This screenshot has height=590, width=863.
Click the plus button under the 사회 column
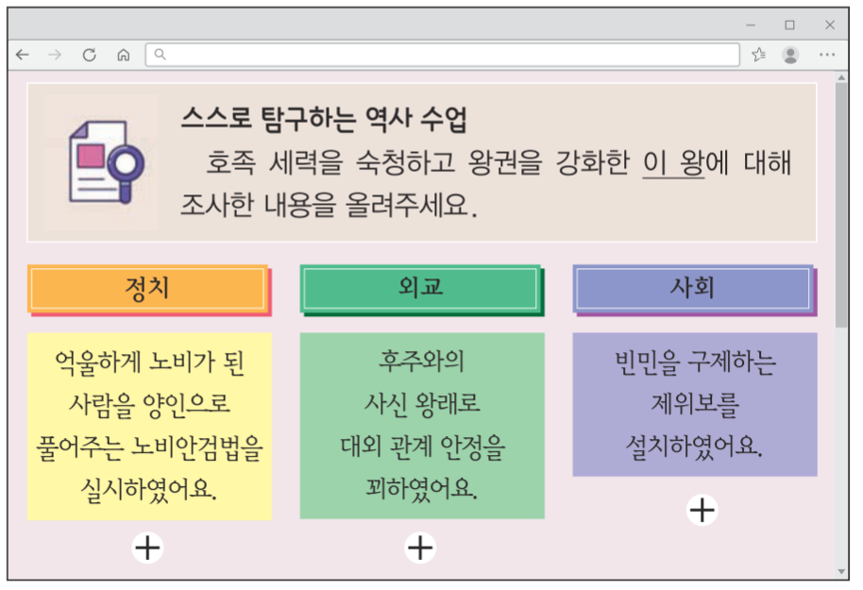(x=701, y=511)
